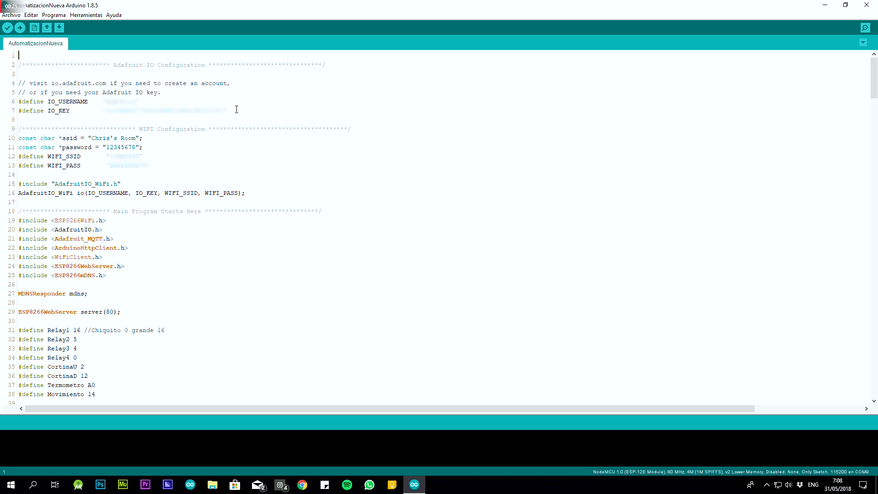Open Google Keep lightbulb taskbar icon
878x494 pixels.
click(x=392, y=485)
